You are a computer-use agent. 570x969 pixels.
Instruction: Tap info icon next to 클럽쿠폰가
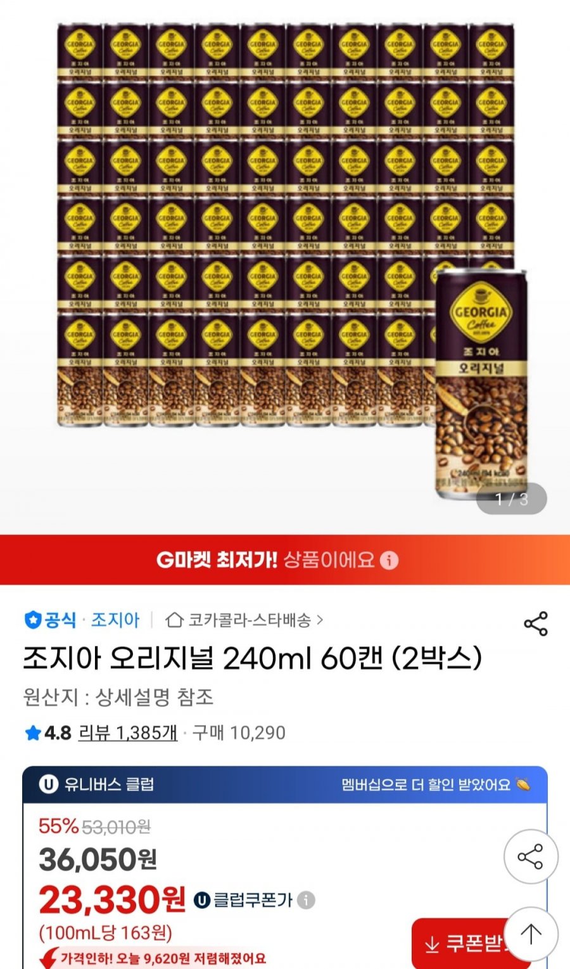[x=307, y=900]
